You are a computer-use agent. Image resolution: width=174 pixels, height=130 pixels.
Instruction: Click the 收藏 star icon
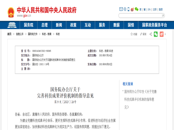[x=132, y=34]
